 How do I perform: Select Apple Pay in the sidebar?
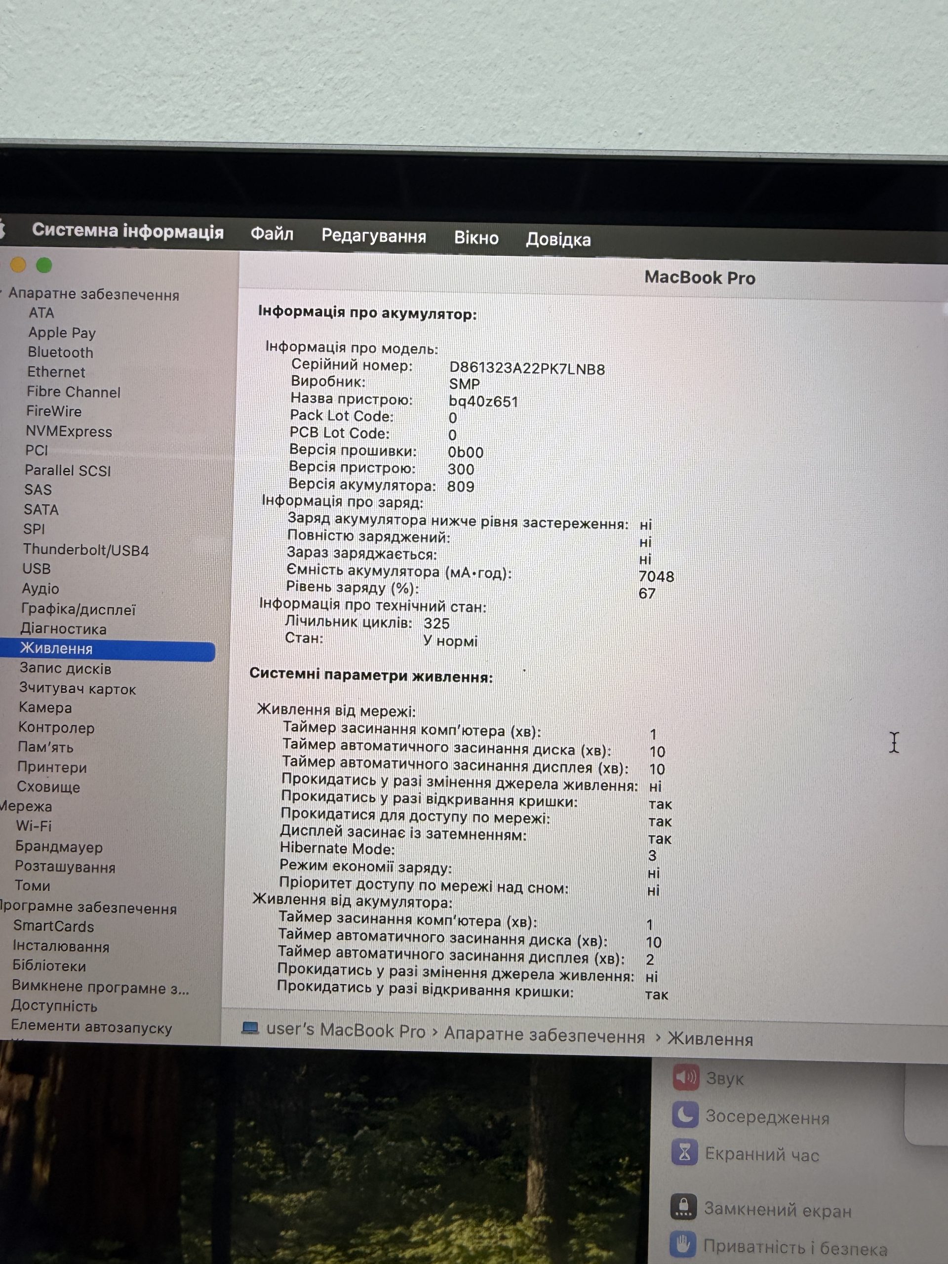[62, 333]
